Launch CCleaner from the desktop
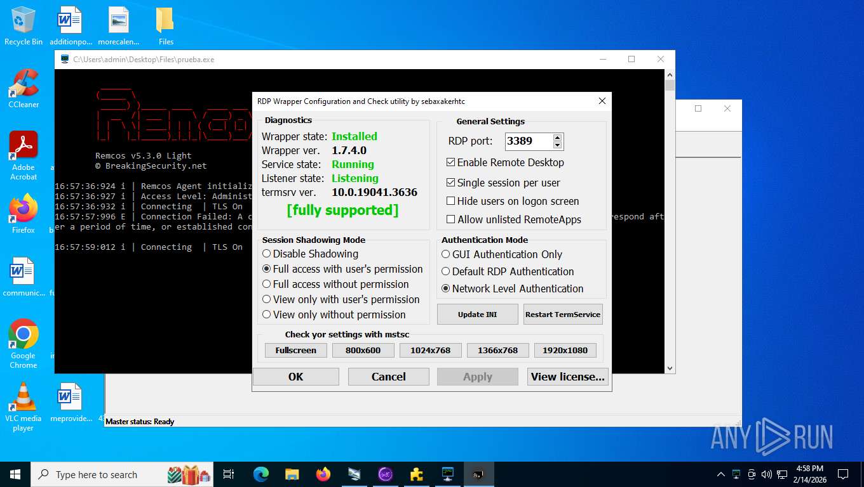This screenshot has width=864, height=487. tap(24, 89)
